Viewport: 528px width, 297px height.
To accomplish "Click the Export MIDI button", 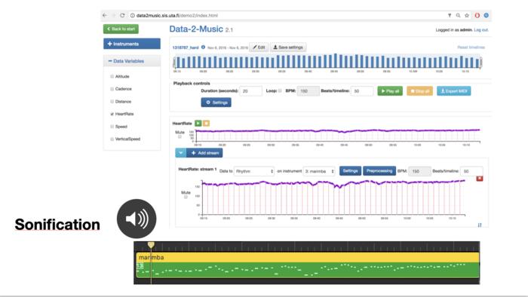I will click(x=453, y=91).
